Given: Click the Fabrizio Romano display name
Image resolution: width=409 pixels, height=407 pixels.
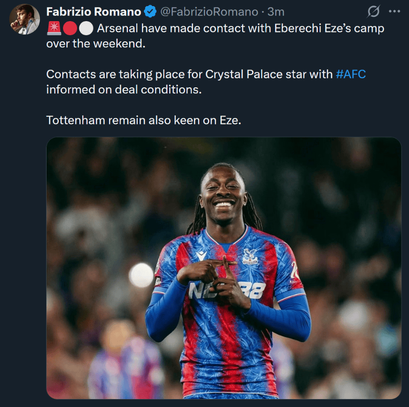Looking at the screenshot, I should click(x=94, y=12).
